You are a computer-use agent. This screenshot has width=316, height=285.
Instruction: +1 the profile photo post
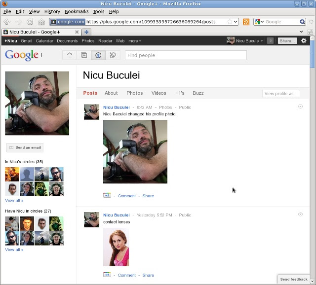pos(107,195)
